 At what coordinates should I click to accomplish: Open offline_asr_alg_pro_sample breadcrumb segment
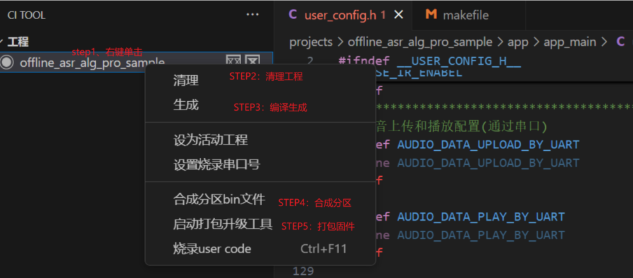point(420,42)
